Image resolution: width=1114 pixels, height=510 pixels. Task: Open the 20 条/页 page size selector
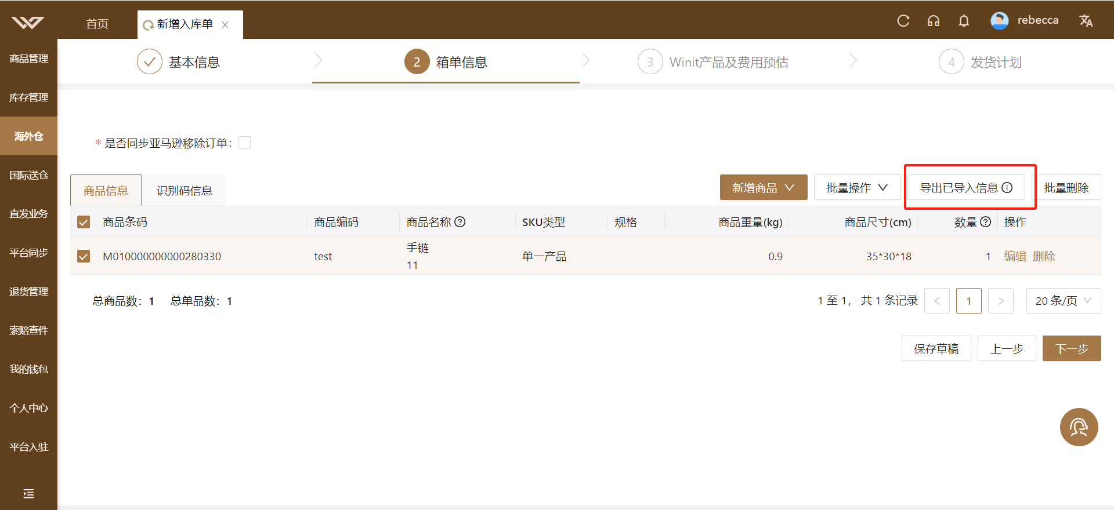(1063, 301)
